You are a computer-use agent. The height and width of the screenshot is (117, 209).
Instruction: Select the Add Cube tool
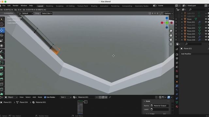2,63
